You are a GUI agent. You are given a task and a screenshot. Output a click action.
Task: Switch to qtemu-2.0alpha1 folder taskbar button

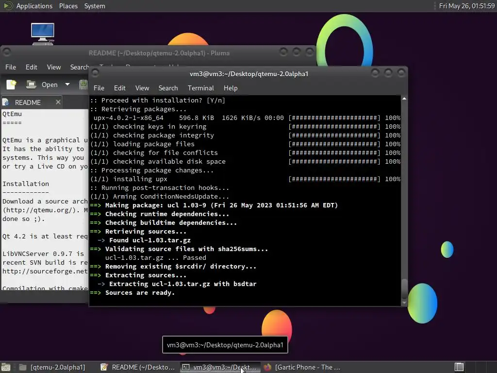click(x=52, y=367)
